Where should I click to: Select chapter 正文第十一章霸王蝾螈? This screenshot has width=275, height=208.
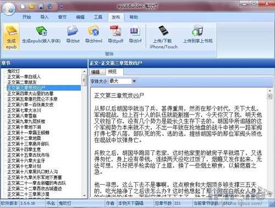pos(29,133)
